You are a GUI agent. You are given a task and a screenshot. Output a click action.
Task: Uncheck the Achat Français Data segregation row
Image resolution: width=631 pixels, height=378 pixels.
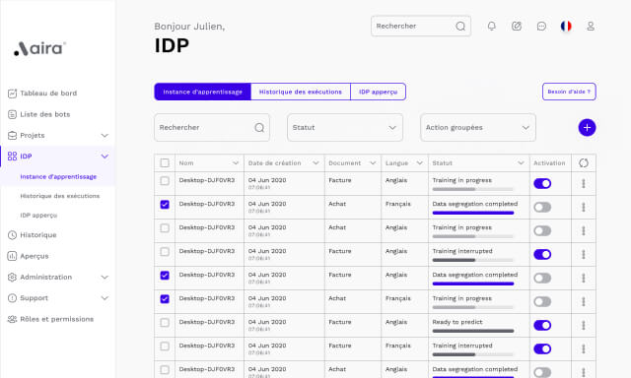165,205
